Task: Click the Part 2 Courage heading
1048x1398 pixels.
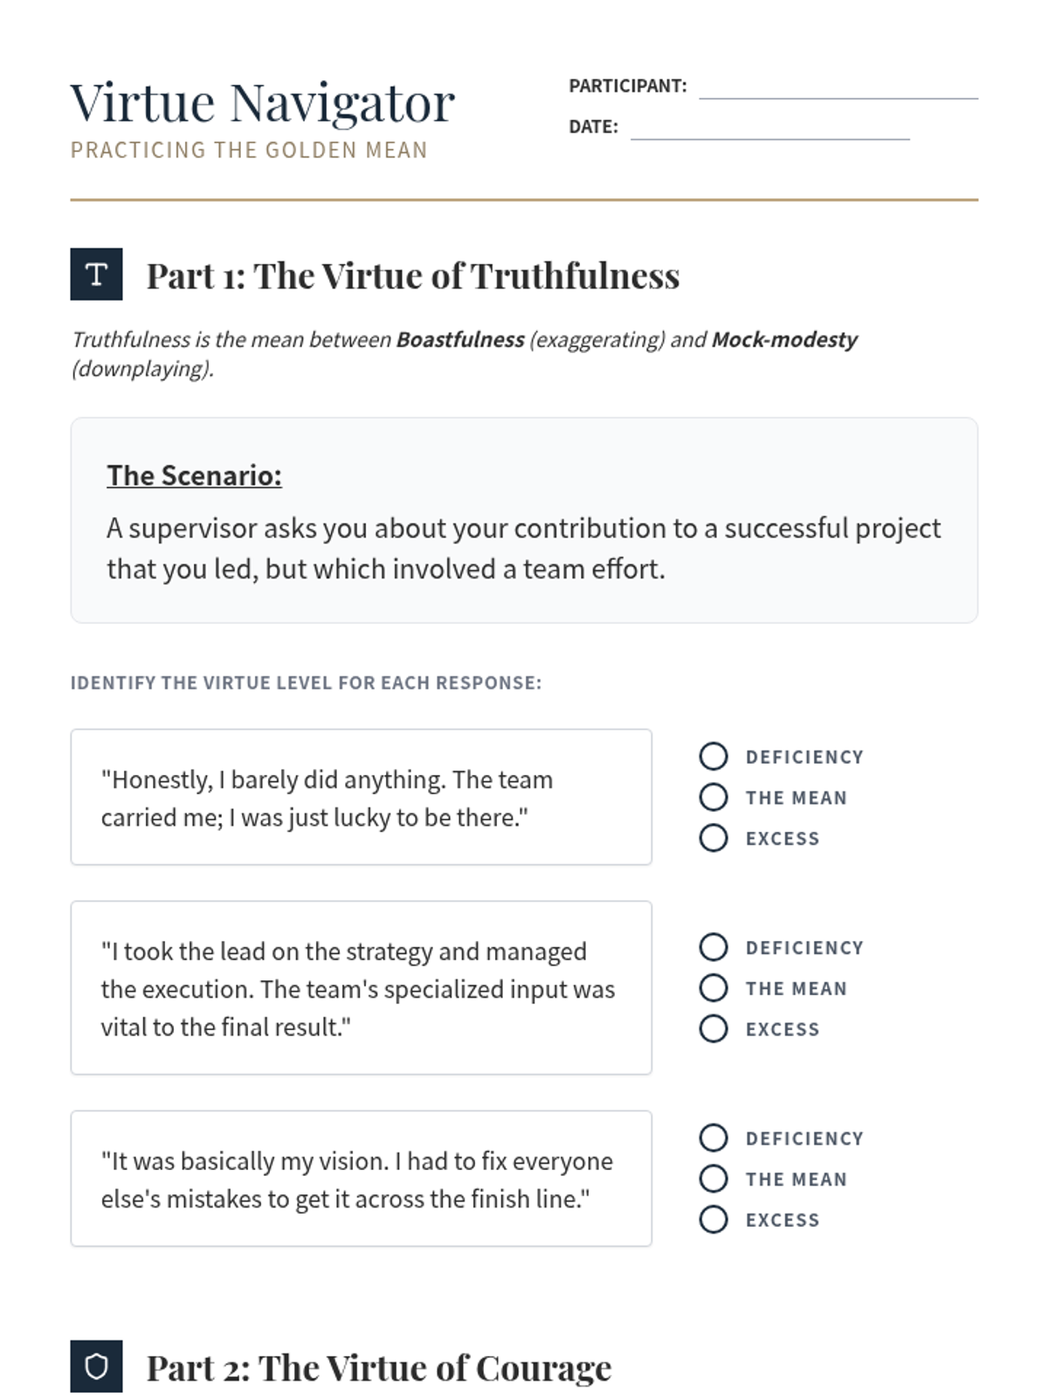Action: [378, 1367]
